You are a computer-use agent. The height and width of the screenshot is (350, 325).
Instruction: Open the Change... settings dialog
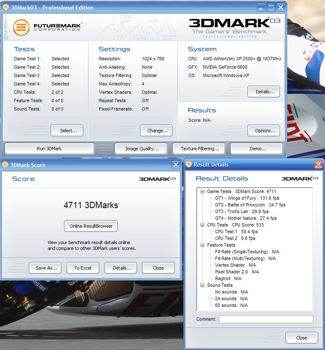coord(156,131)
